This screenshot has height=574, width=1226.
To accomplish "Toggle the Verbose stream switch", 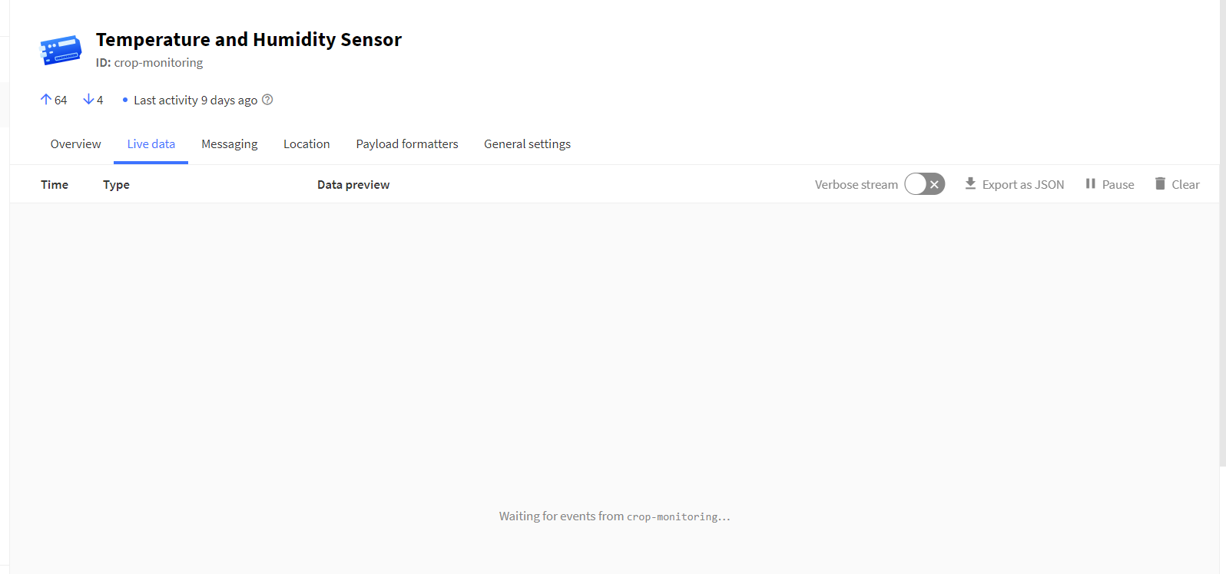I will click(x=924, y=184).
